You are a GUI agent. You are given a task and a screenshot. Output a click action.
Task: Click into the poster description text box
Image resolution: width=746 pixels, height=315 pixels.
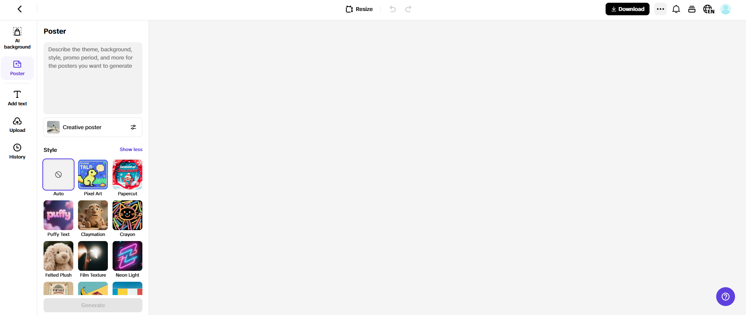(x=93, y=78)
